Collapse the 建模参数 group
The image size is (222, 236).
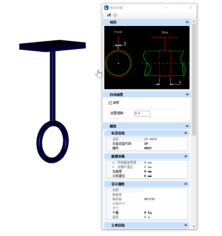tap(186, 156)
